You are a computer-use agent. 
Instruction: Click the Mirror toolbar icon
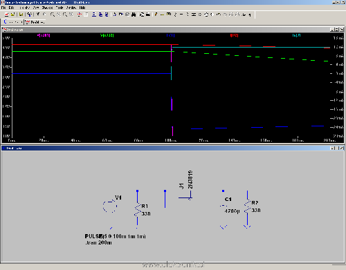pyautogui.click(x=237, y=15)
